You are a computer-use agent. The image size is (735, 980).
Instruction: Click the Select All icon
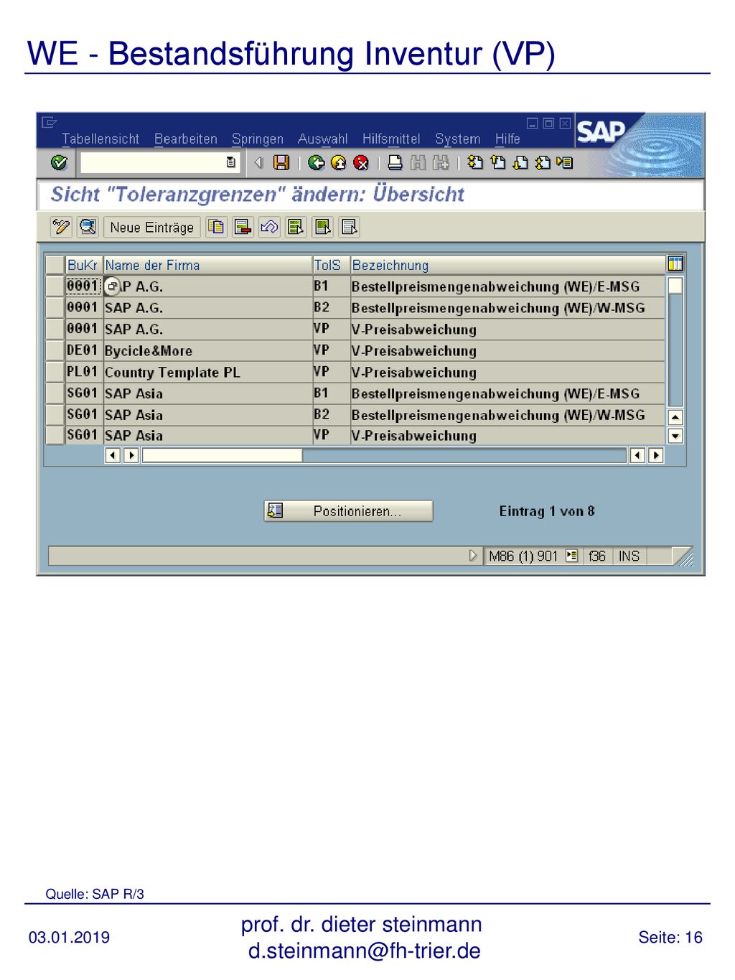click(x=296, y=227)
